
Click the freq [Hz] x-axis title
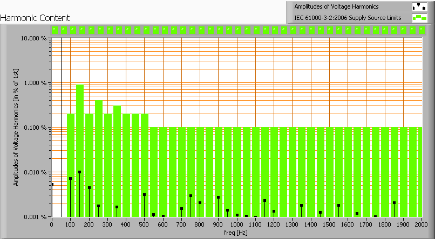tap(237, 233)
